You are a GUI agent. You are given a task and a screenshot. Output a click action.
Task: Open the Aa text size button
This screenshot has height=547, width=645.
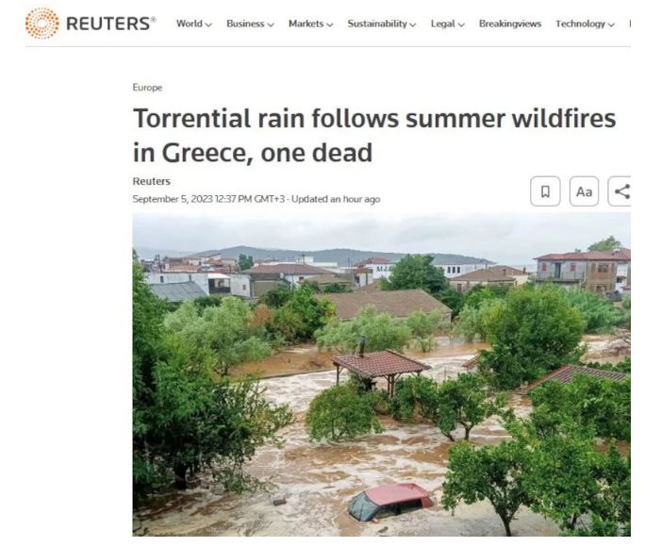point(584,191)
